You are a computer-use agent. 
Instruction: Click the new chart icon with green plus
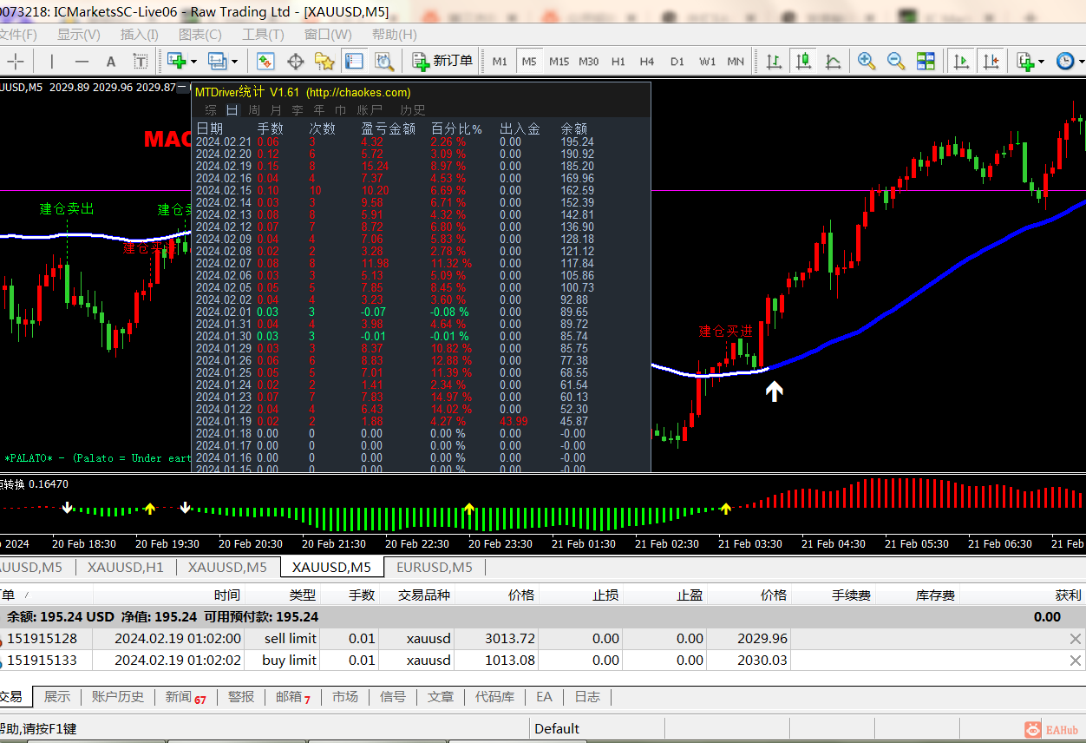(x=177, y=61)
